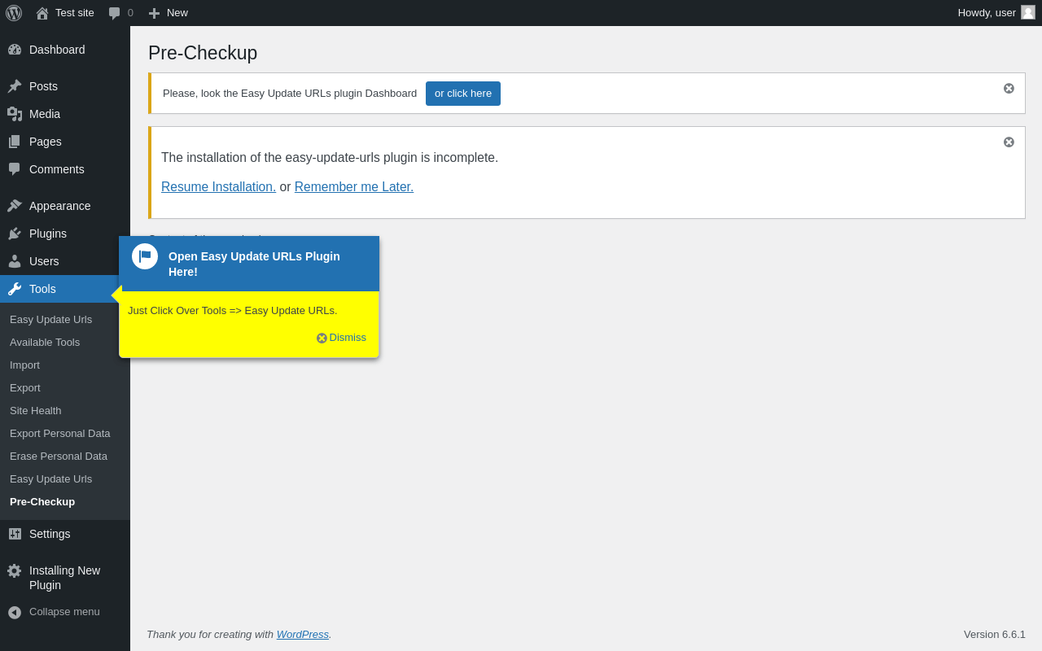Open Available Tools submenu item
The image size is (1042, 651).
pos(45,343)
